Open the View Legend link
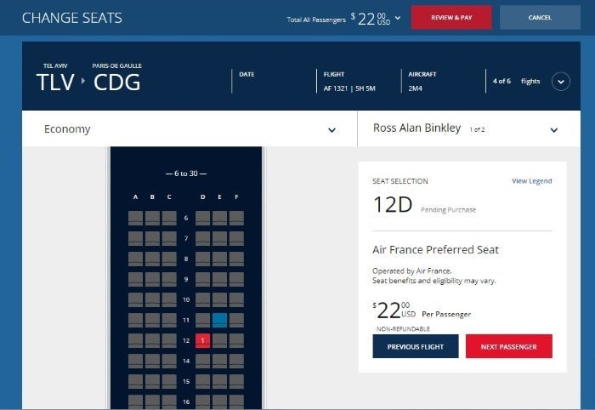This screenshot has height=410, width=595. point(531,181)
